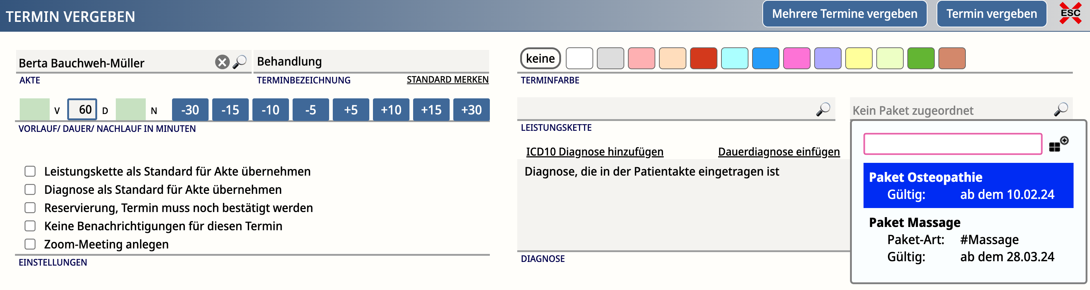Add a new package with the plus-grid icon
Image resolution: width=1090 pixels, height=290 pixels.
(1059, 144)
